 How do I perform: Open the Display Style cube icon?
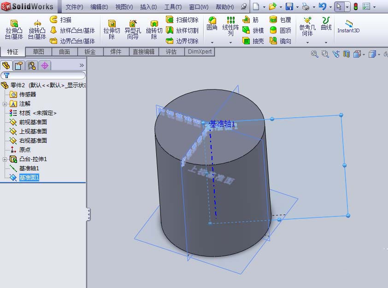pos(372,54)
